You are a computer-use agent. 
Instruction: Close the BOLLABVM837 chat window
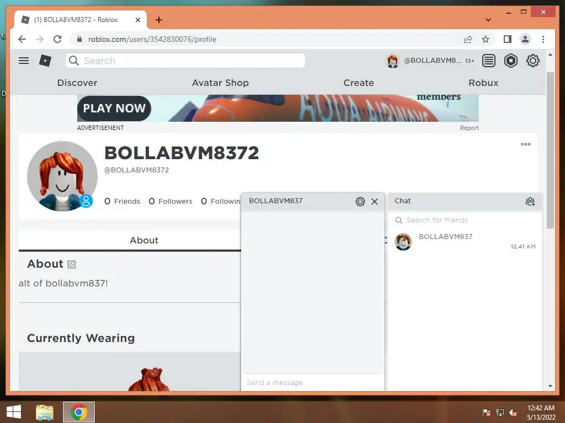pos(375,202)
